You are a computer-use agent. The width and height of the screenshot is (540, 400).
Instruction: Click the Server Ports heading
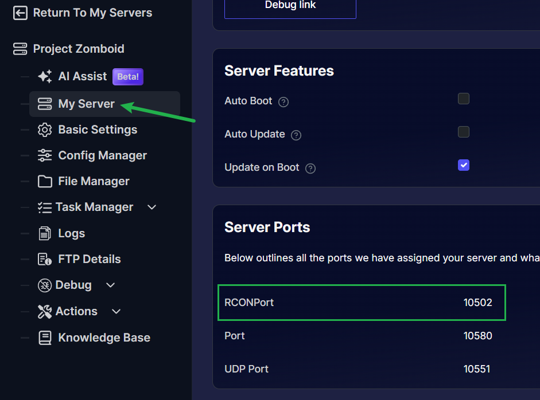(267, 228)
